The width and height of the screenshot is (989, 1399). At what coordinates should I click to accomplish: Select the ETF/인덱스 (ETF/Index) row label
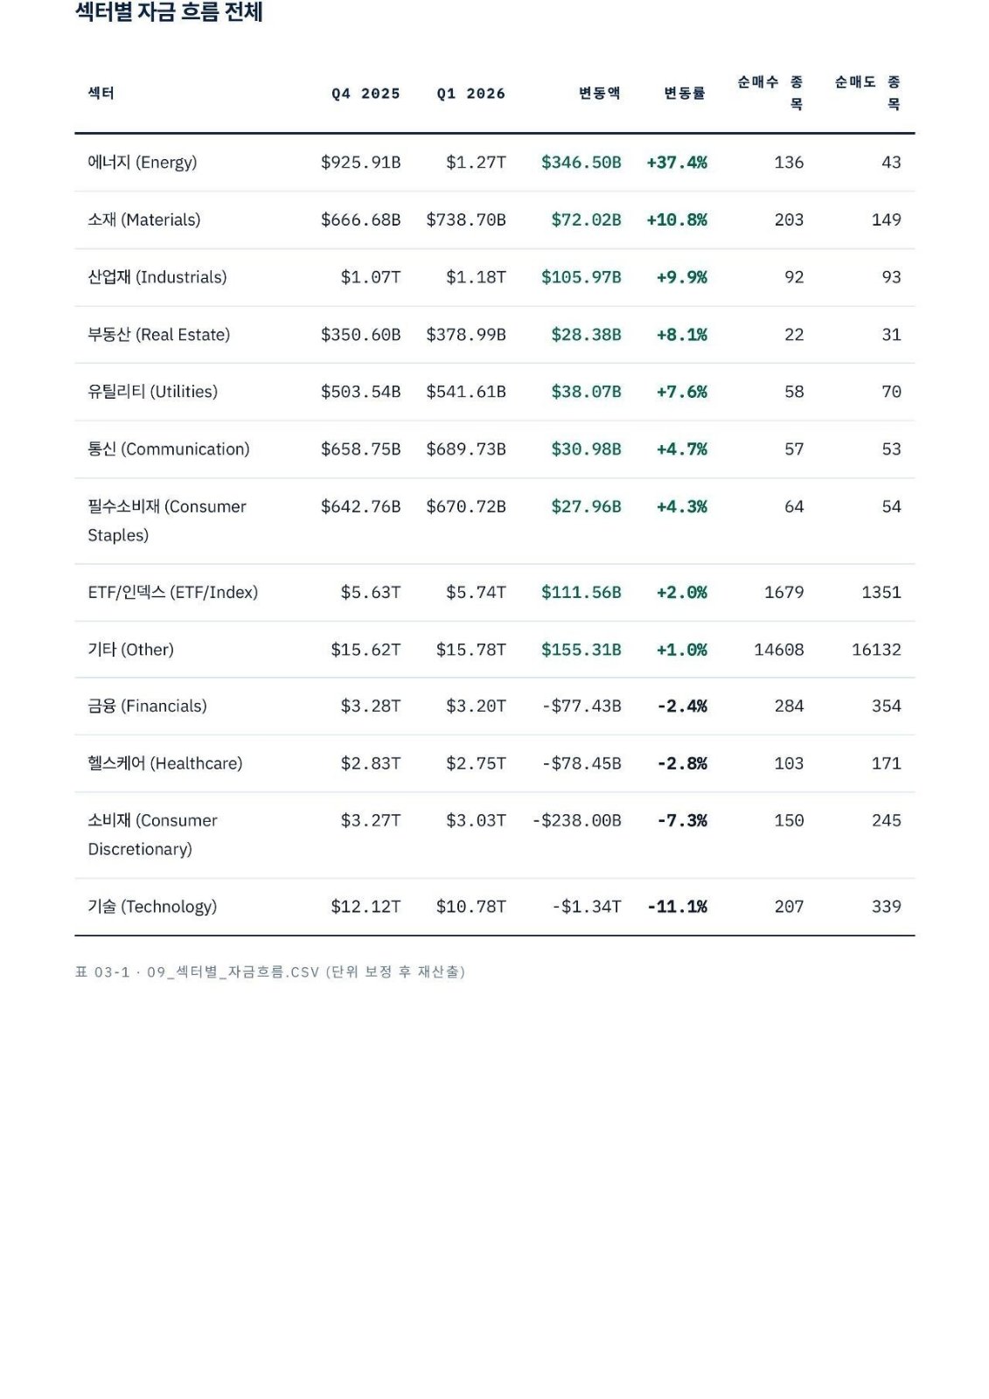(173, 593)
